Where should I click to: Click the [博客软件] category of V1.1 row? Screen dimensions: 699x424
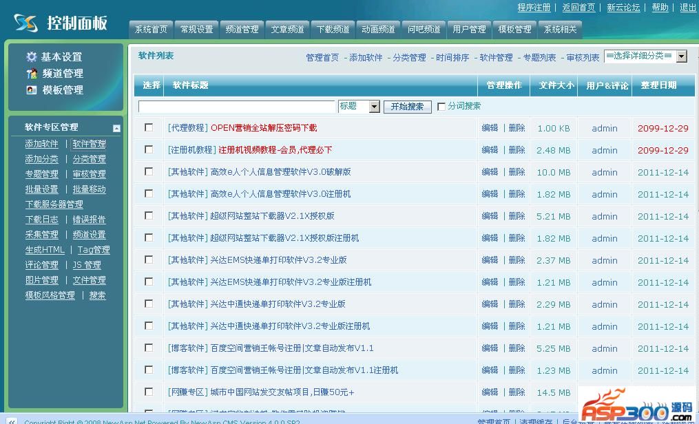pos(188,348)
